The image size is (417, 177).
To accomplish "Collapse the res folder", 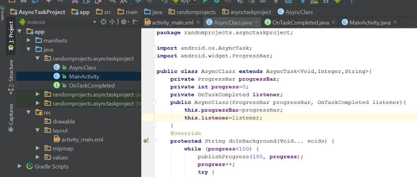I will [29, 112].
